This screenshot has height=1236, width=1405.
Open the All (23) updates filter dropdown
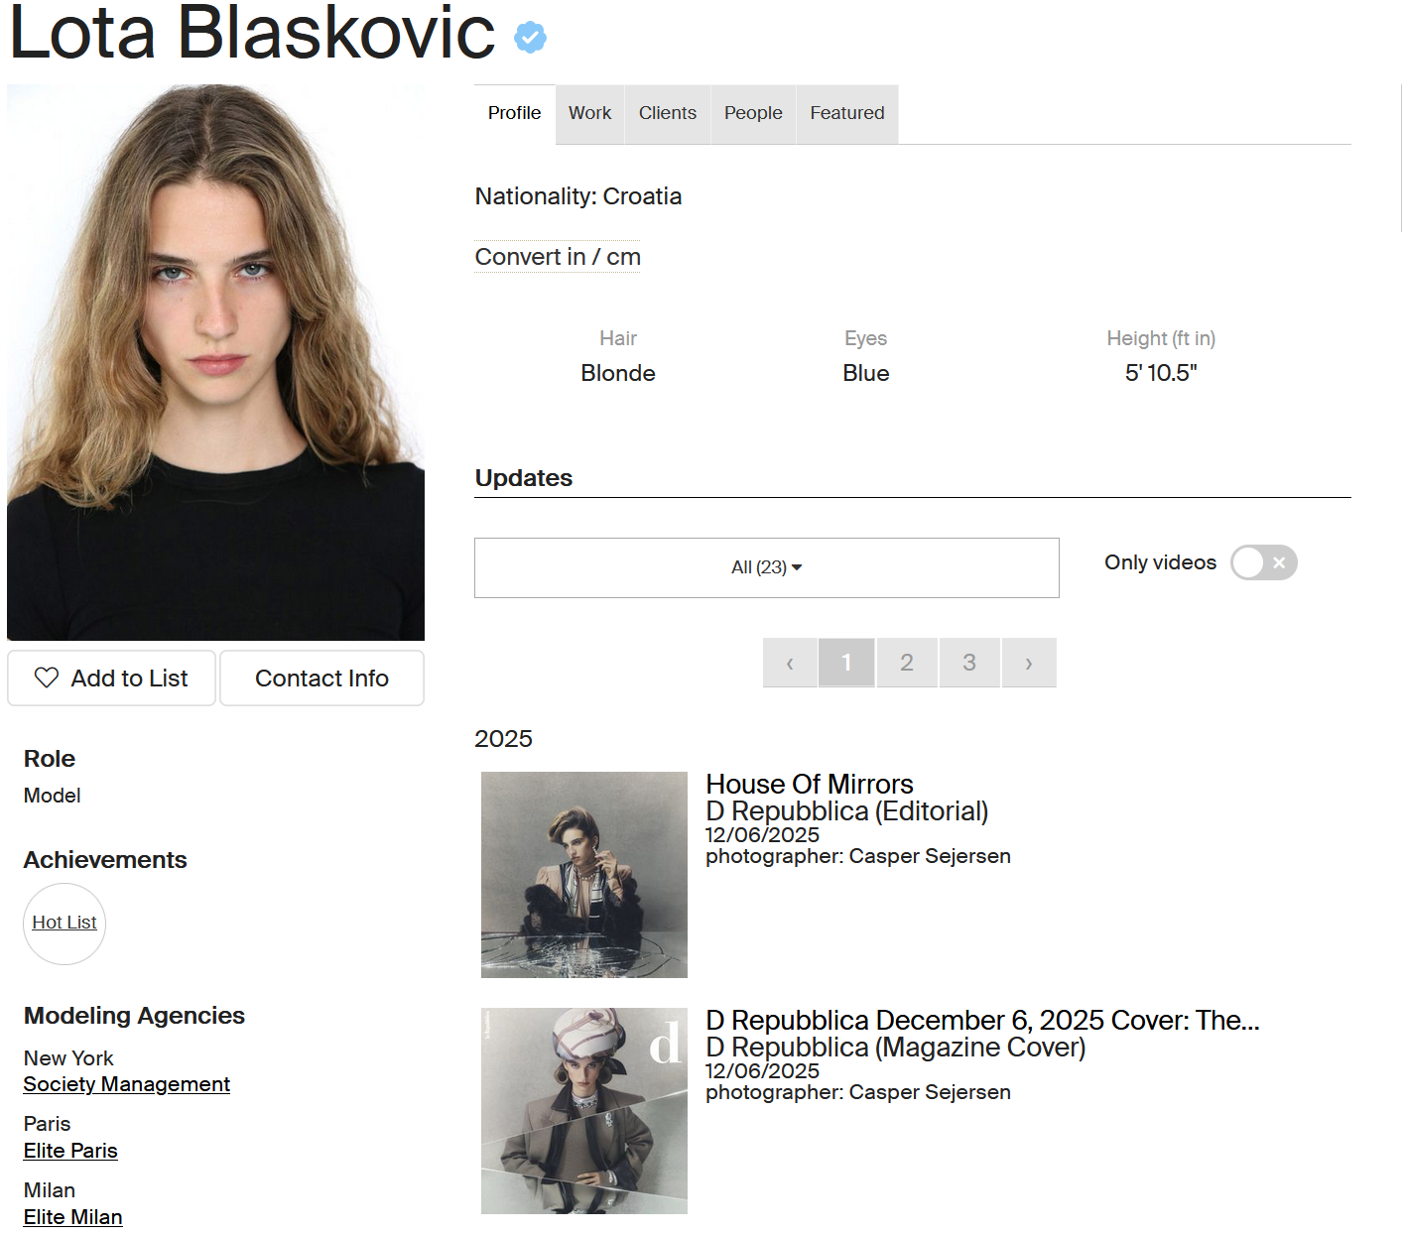[767, 567]
